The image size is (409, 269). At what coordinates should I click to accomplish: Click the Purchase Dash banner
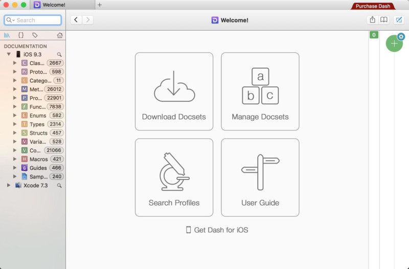click(x=373, y=6)
